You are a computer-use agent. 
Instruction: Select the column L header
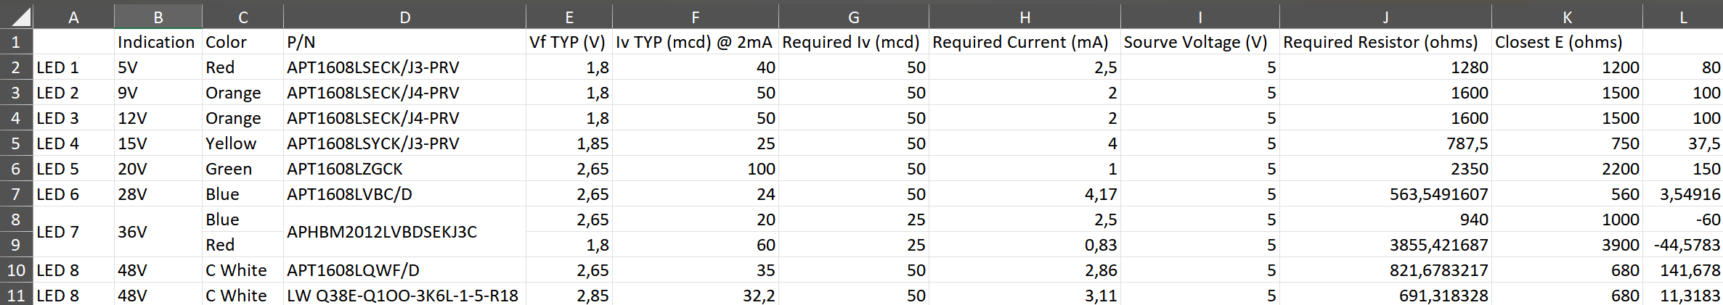1682,17
